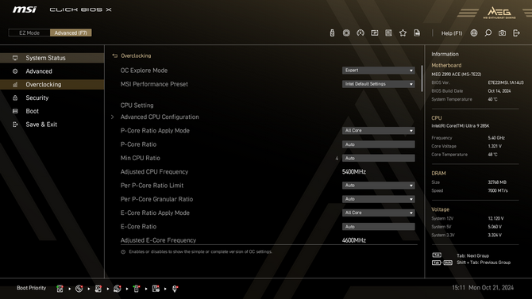Open Help (F1)
Screen dimensions: 532x299
(452, 33)
